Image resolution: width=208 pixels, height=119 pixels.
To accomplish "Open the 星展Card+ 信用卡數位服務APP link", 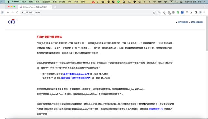I will pyautogui.click(x=76, y=78).
